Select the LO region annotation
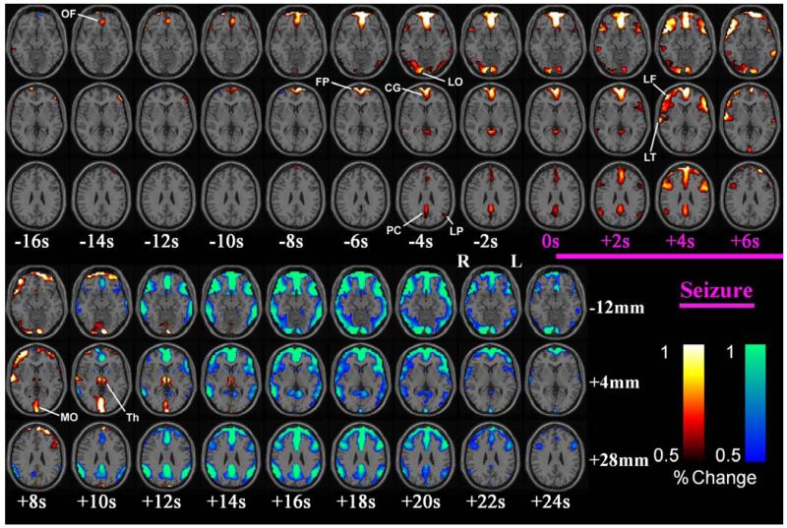 [x=454, y=82]
